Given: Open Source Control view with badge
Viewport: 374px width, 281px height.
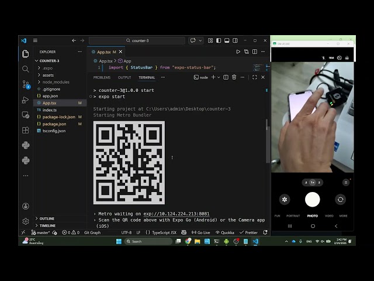Looking at the screenshot, I should point(26,84).
